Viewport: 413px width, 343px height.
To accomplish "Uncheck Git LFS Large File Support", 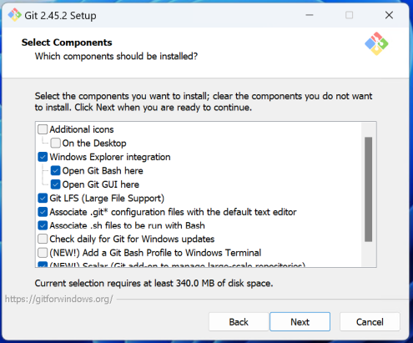I will pyautogui.click(x=43, y=198).
